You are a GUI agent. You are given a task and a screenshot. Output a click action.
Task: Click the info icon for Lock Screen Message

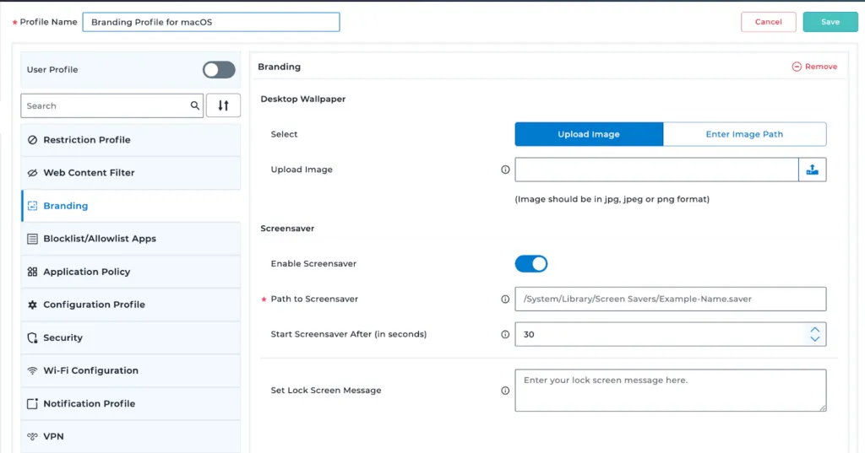pyautogui.click(x=505, y=391)
